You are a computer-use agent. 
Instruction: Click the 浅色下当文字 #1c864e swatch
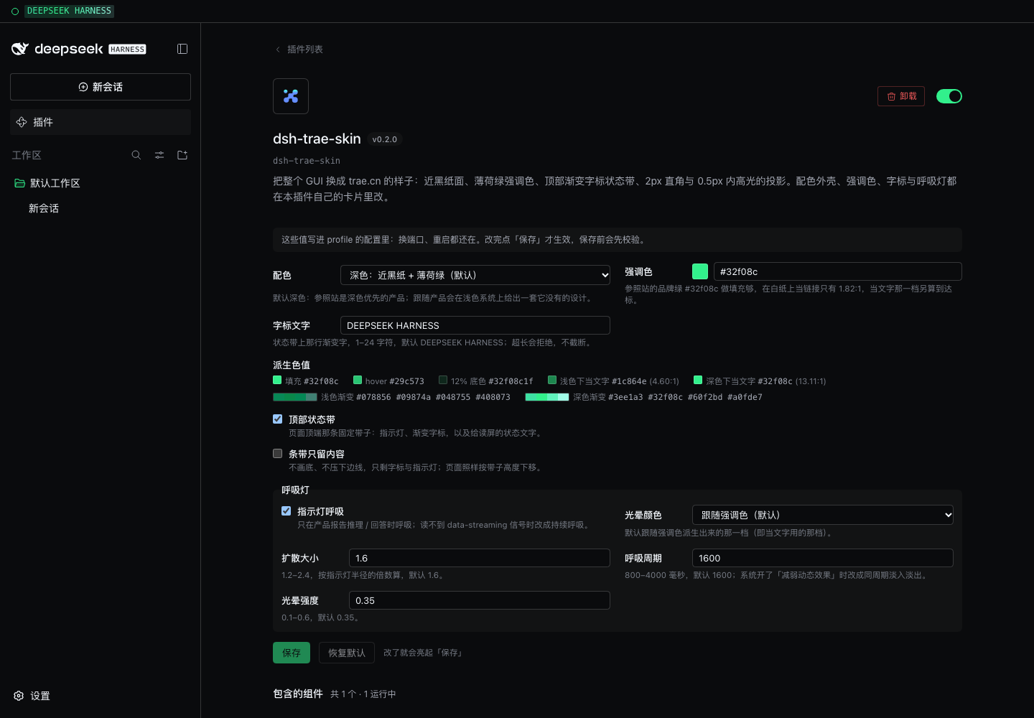(x=552, y=381)
